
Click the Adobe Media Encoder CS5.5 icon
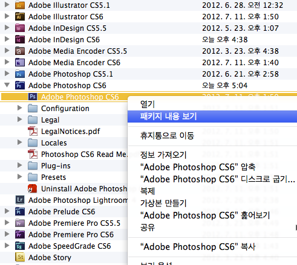point(20,51)
